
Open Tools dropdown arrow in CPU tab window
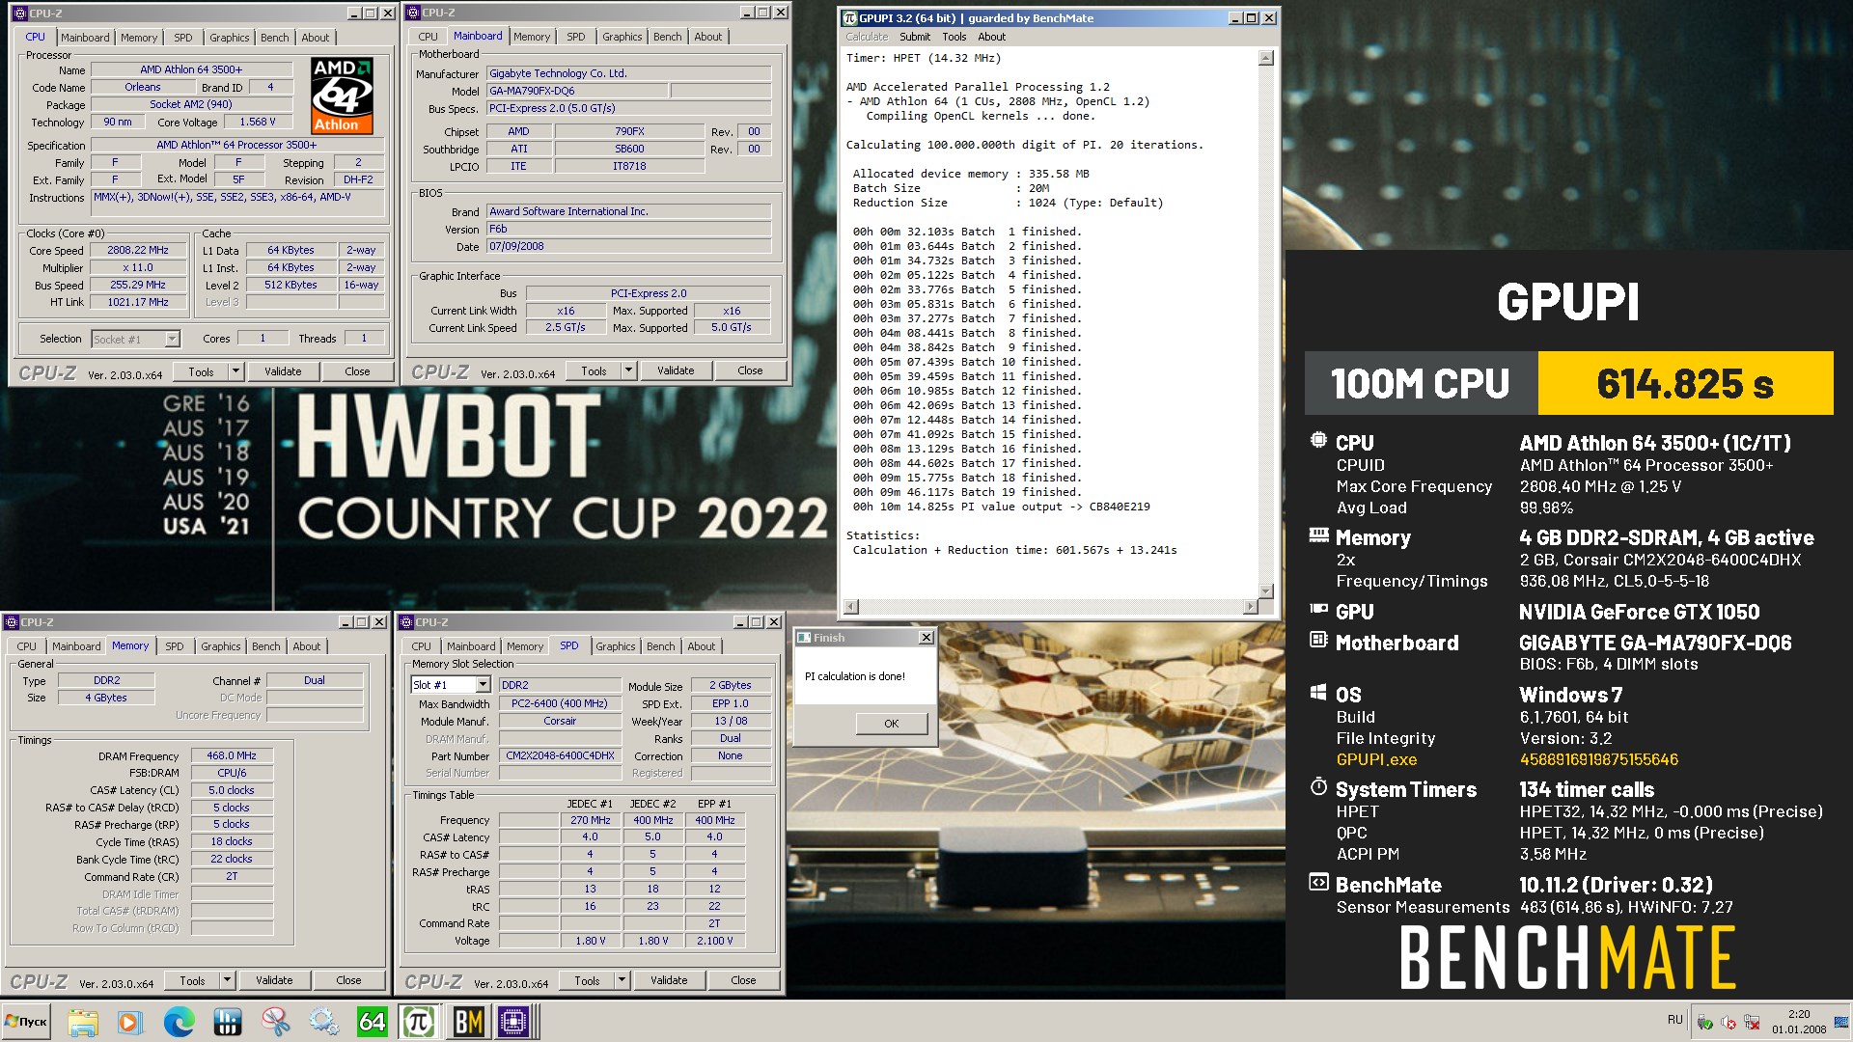click(x=235, y=371)
